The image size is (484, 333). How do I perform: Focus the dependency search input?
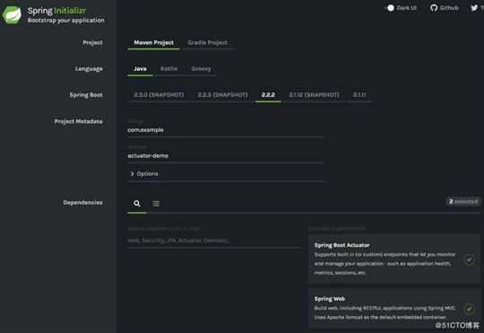pyautogui.click(x=214, y=241)
